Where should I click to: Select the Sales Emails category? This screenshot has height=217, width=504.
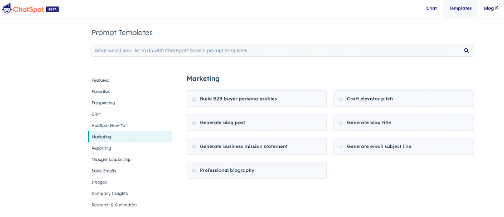click(x=104, y=171)
